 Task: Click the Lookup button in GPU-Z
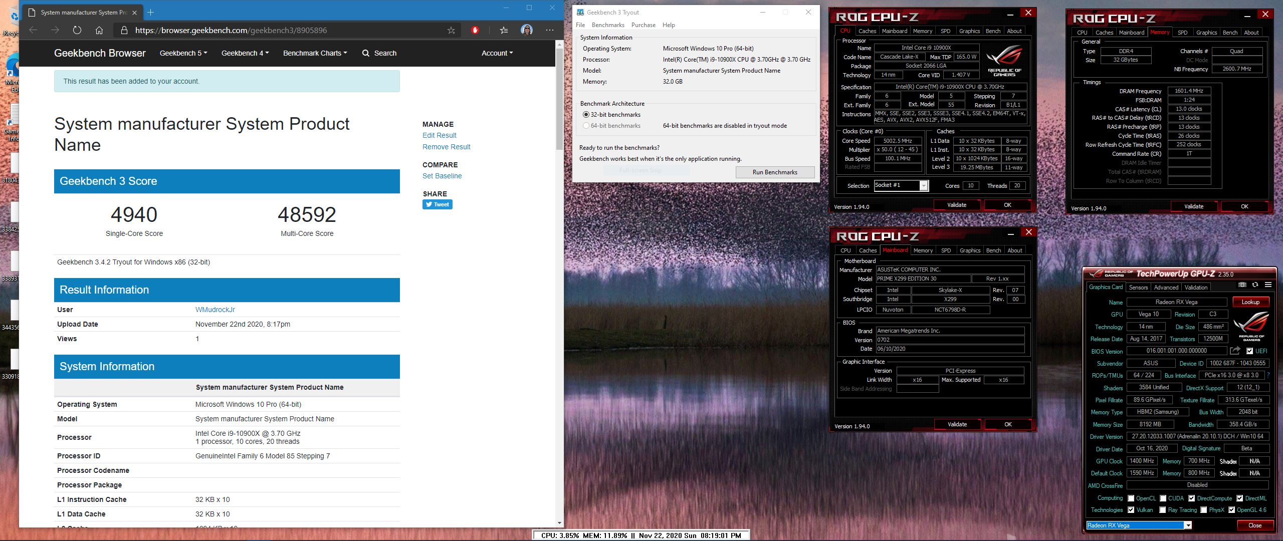pos(1250,302)
